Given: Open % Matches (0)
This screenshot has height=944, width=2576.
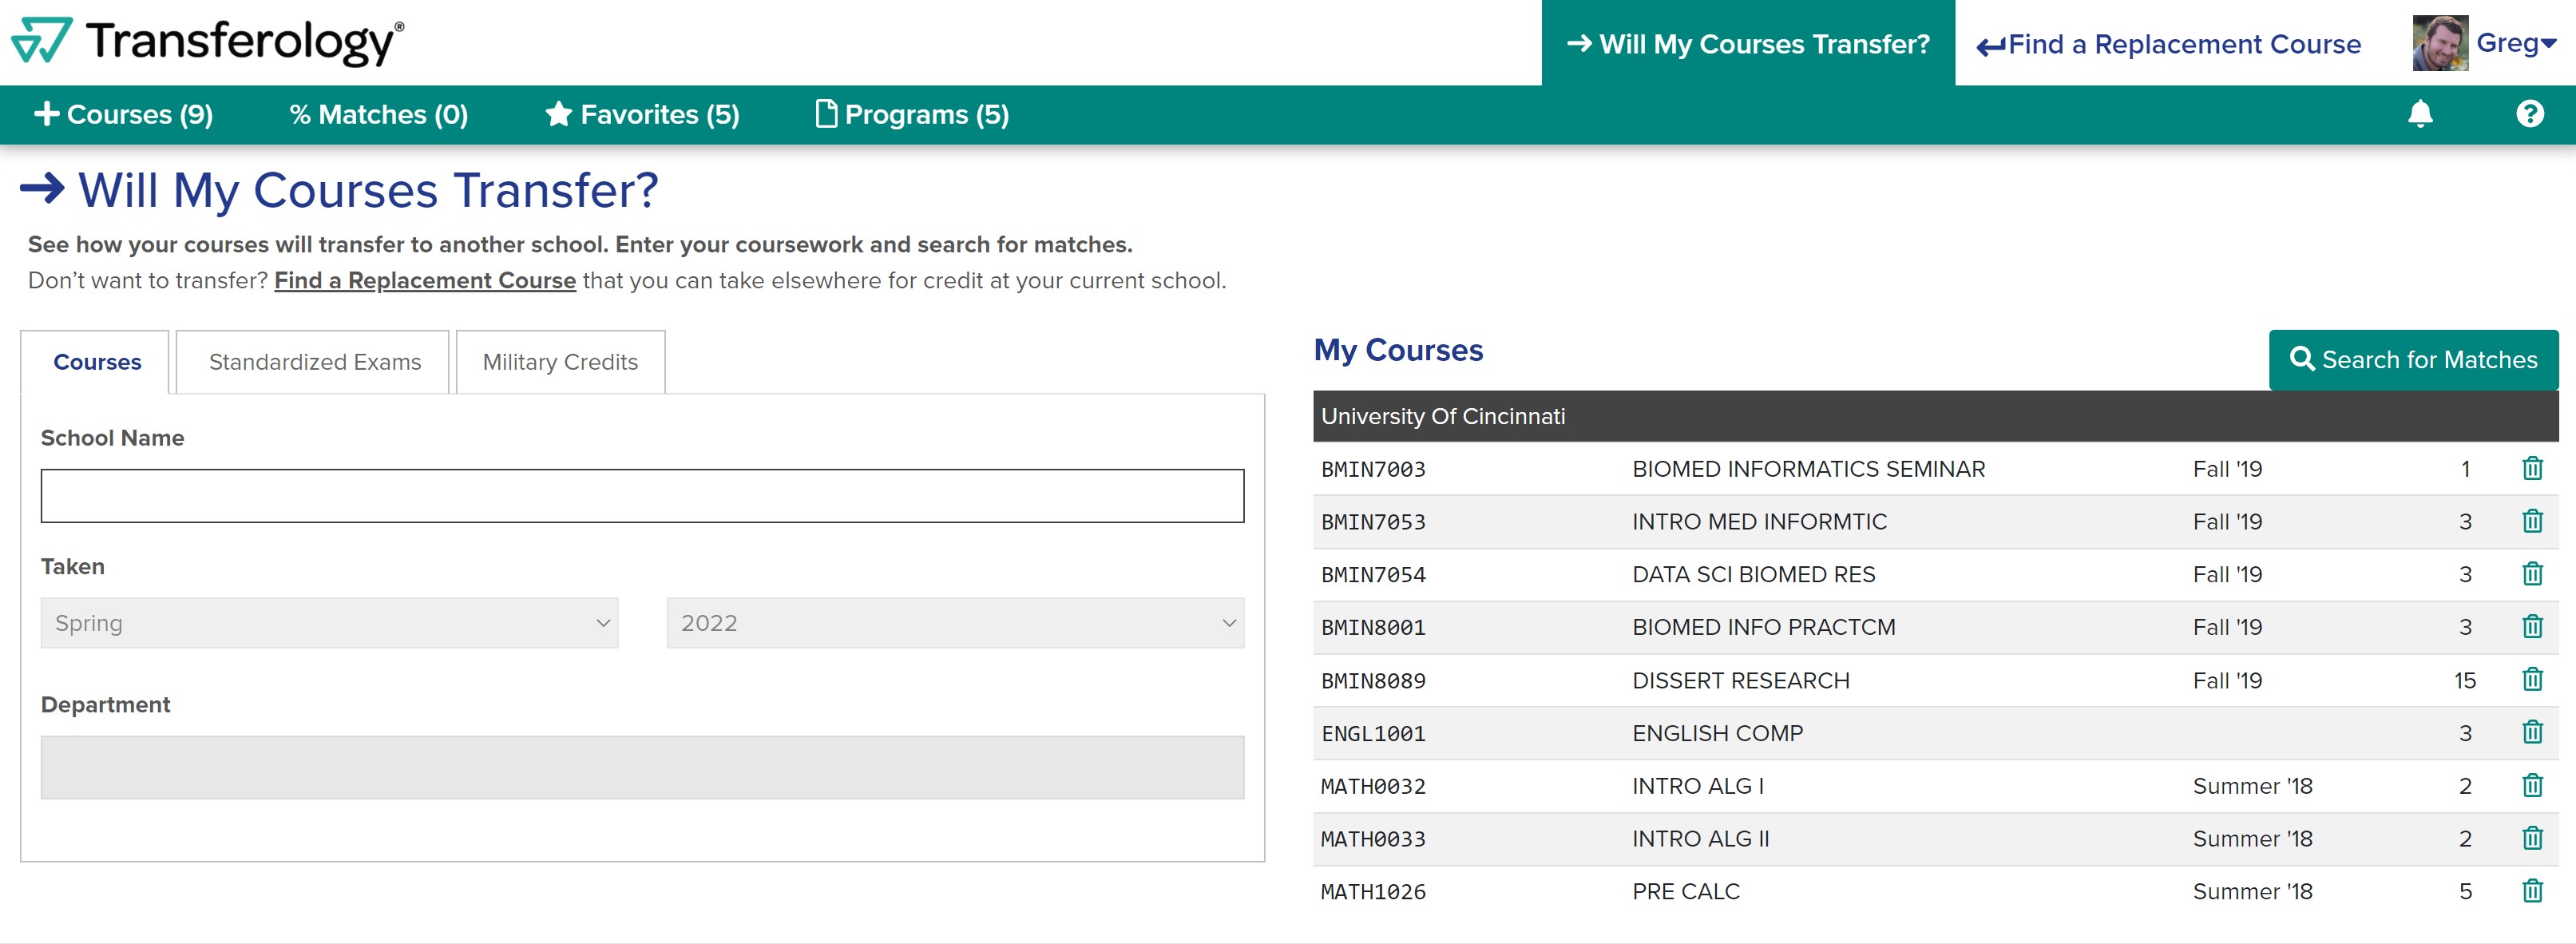Looking at the screenshot, I should click(379, 115).
